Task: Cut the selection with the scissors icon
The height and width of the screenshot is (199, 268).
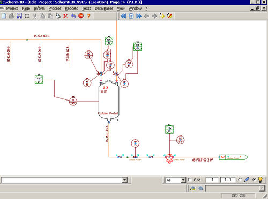Action: point(35,16)
